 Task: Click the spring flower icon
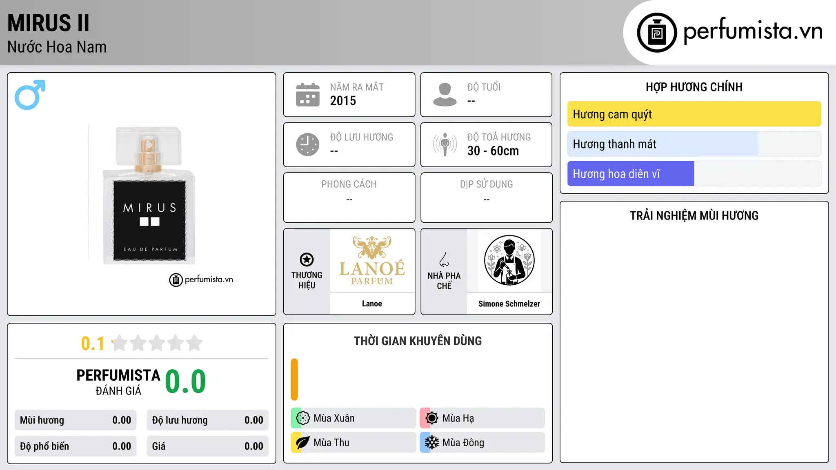(x=303, y=418)
